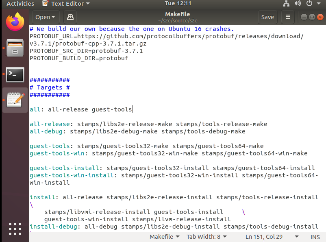This screenshot has height=242, width=326.
Task: Click the 'guest-tools-install:' target line
Action: point(172,168)
